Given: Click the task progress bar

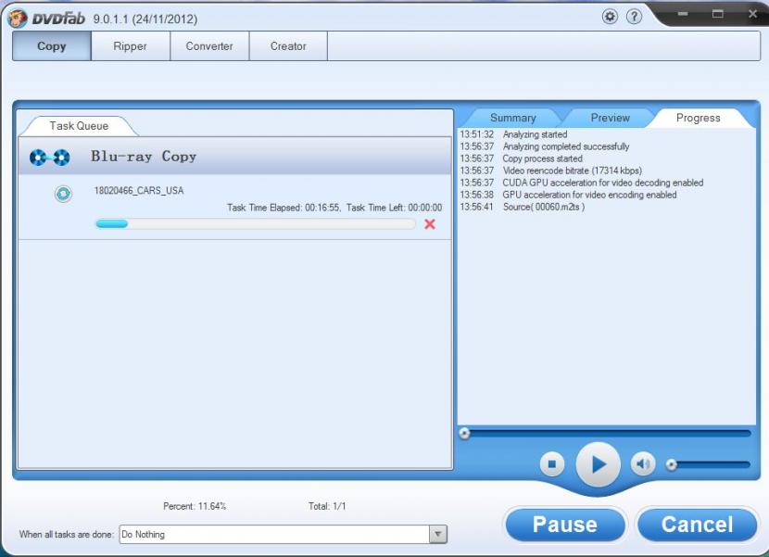Looking at the screenshot, I should pyautogui.click(x=256, y=224).
